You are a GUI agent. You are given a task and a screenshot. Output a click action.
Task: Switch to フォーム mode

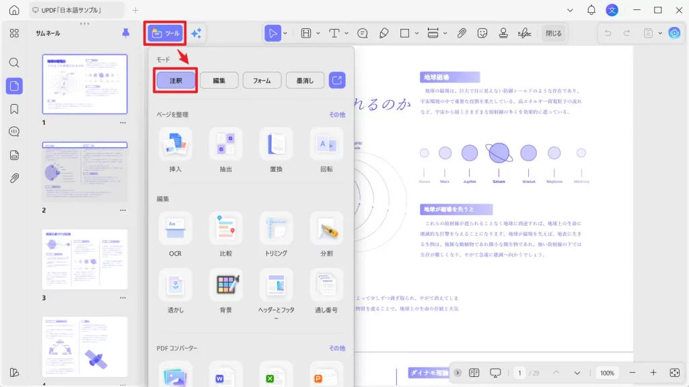coord(262,81)
